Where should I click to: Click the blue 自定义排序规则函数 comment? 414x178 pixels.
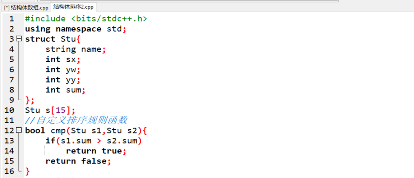click(x=82, y=120)
